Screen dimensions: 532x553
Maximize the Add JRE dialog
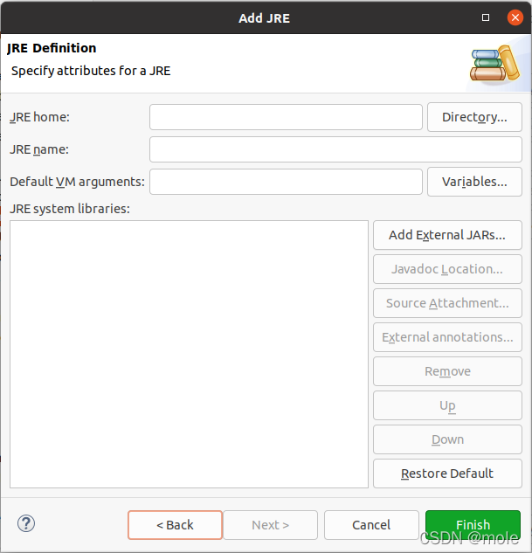486,17
